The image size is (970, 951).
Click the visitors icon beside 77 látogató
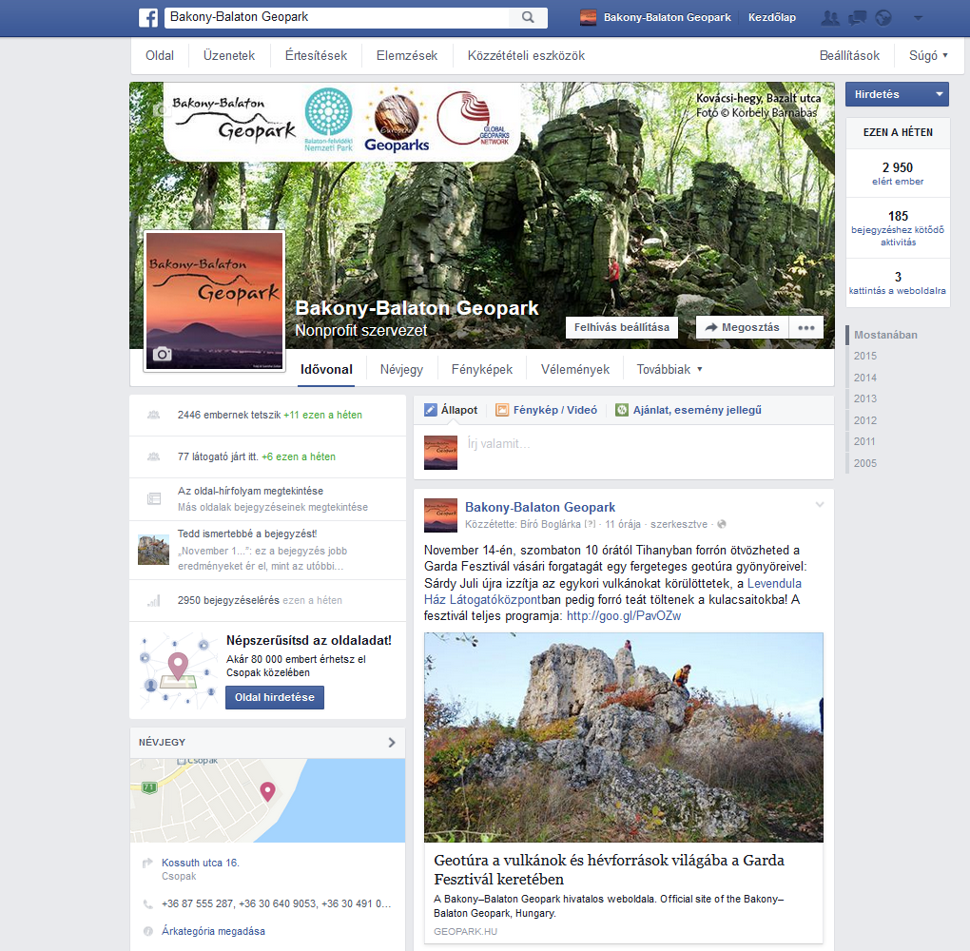coord(153,456)
